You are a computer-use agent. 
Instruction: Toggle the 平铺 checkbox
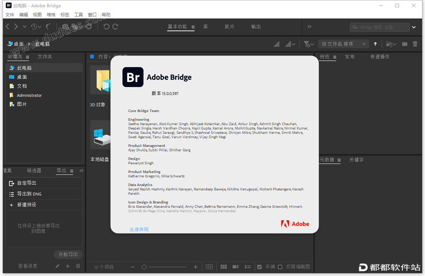259,267
